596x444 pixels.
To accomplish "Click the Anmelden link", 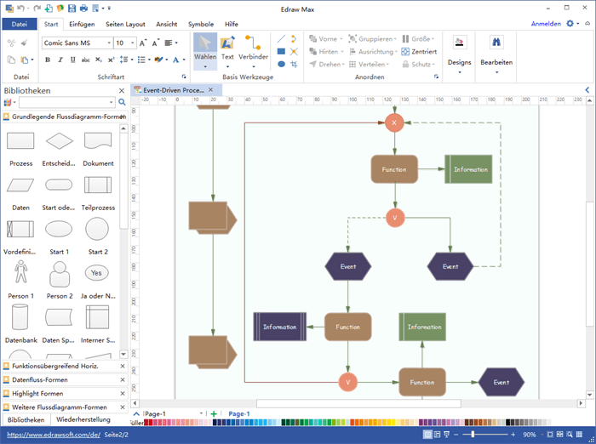I will (x=546, y=24).
